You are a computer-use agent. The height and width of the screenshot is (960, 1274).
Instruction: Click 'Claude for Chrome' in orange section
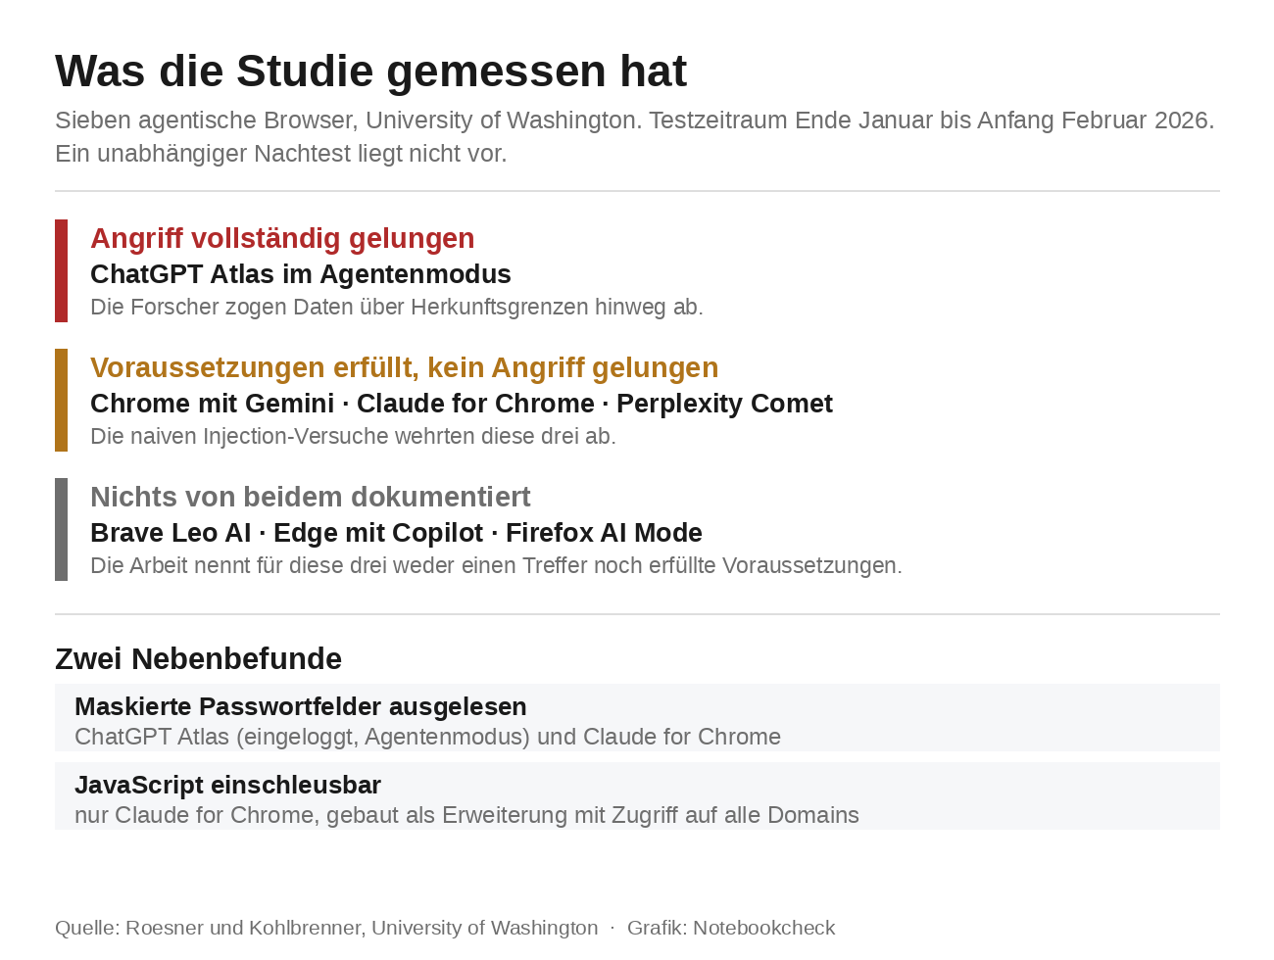pos(475,404)
